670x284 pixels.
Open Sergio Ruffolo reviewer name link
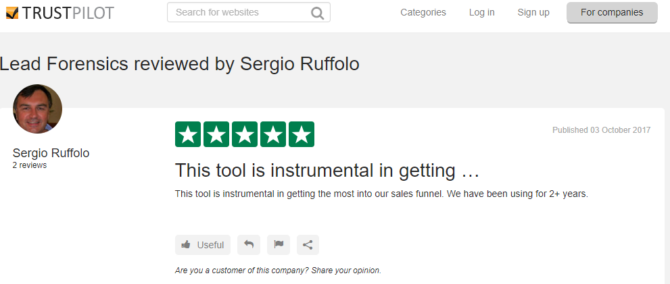point(51,153)
